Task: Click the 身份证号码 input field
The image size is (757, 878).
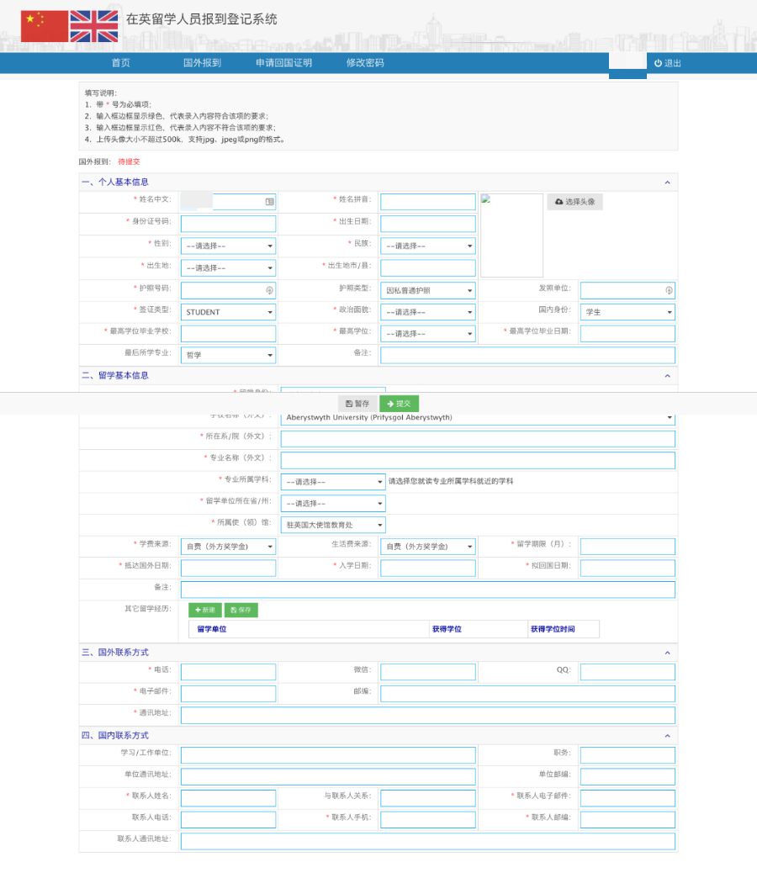Action: pyautogui.click(x=229, y=224)
